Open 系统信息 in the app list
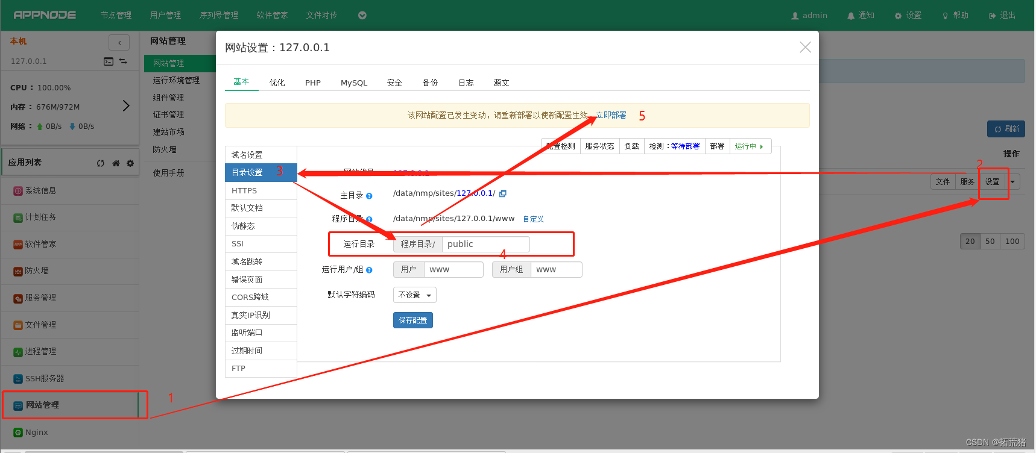This screenshot has height=453, width=1036. point(70,190)
